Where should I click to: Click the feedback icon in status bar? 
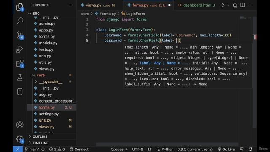click(x=242, y=149)
